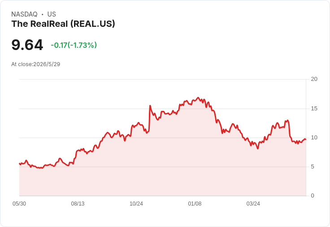
Task: Click the -0.17(-1.73%) price change text
Action: (x=74, y=45)
